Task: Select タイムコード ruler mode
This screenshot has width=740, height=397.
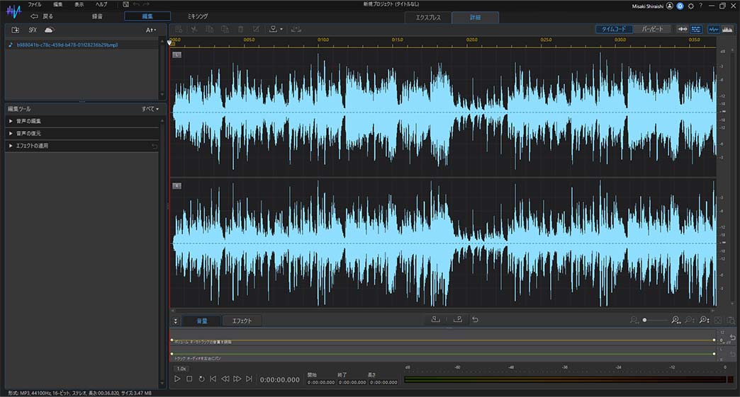Action: coord(614,29)
